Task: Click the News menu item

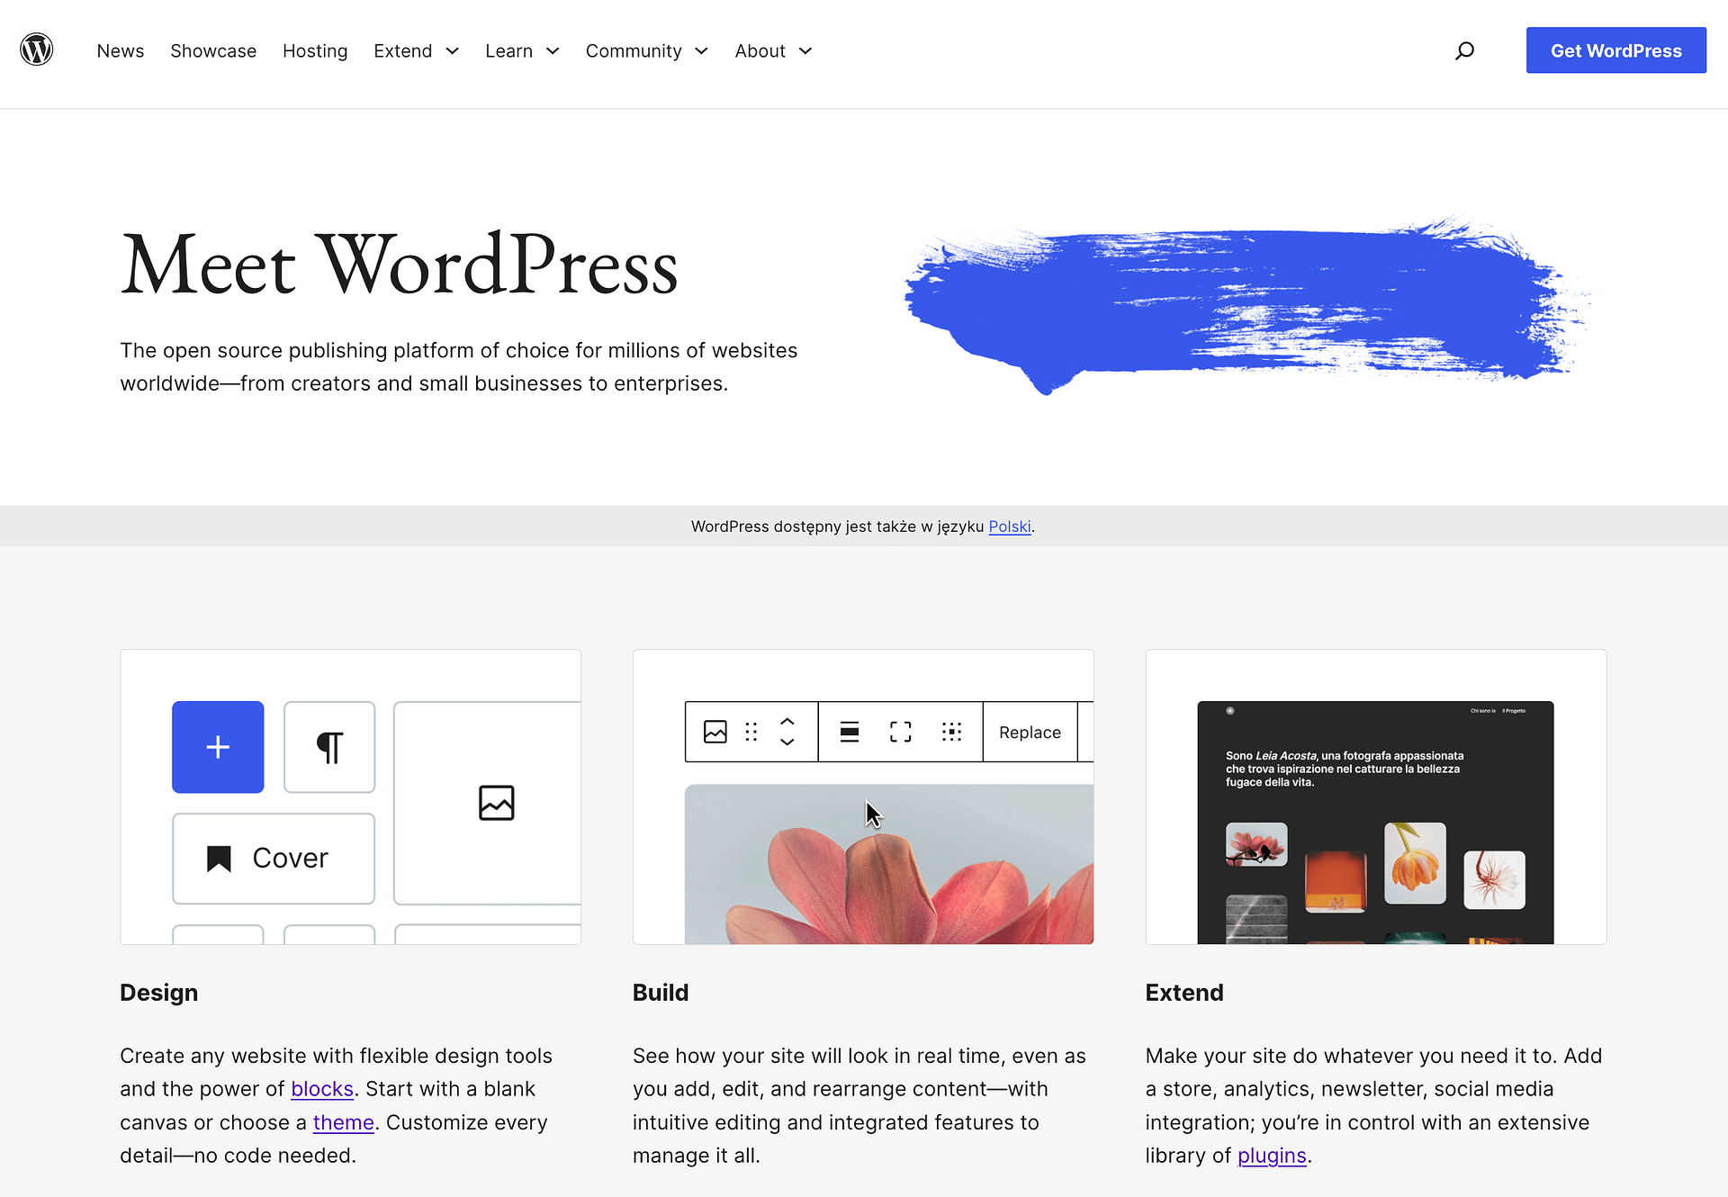Action: pyautogui.click(x=120, y=49)
